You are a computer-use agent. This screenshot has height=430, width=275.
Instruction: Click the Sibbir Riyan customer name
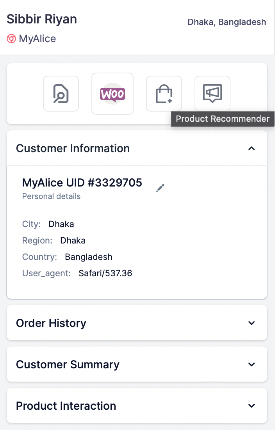pos(42,20)
